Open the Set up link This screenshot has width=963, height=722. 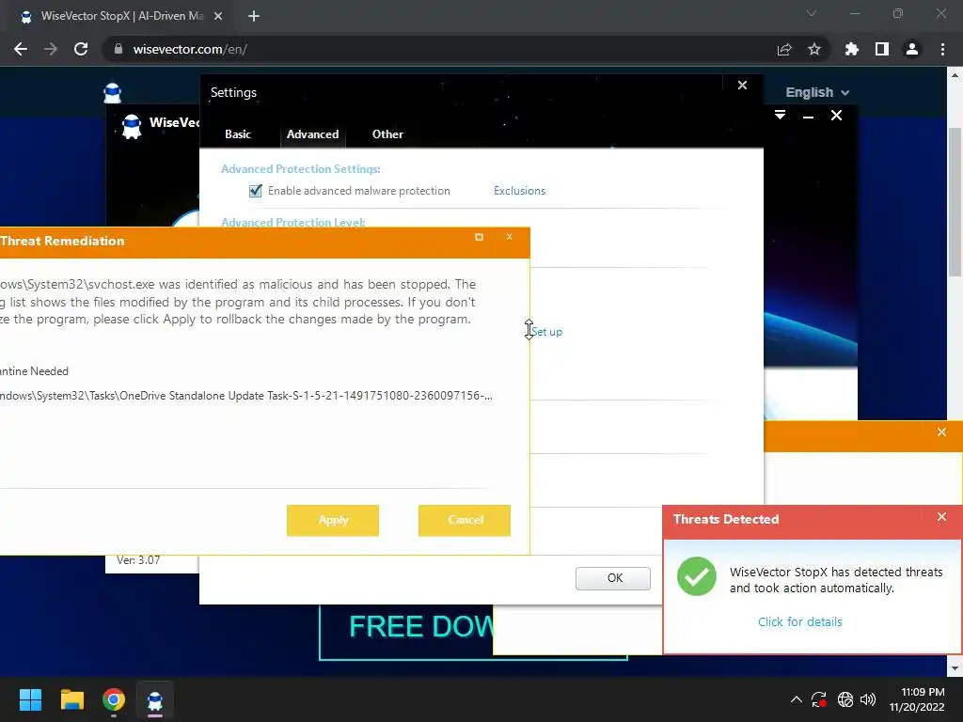(x=546, y=332)
